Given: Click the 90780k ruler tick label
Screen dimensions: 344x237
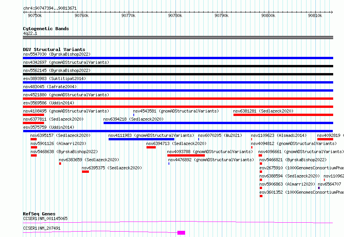Looking at the screenshot, I should (175, 15).
